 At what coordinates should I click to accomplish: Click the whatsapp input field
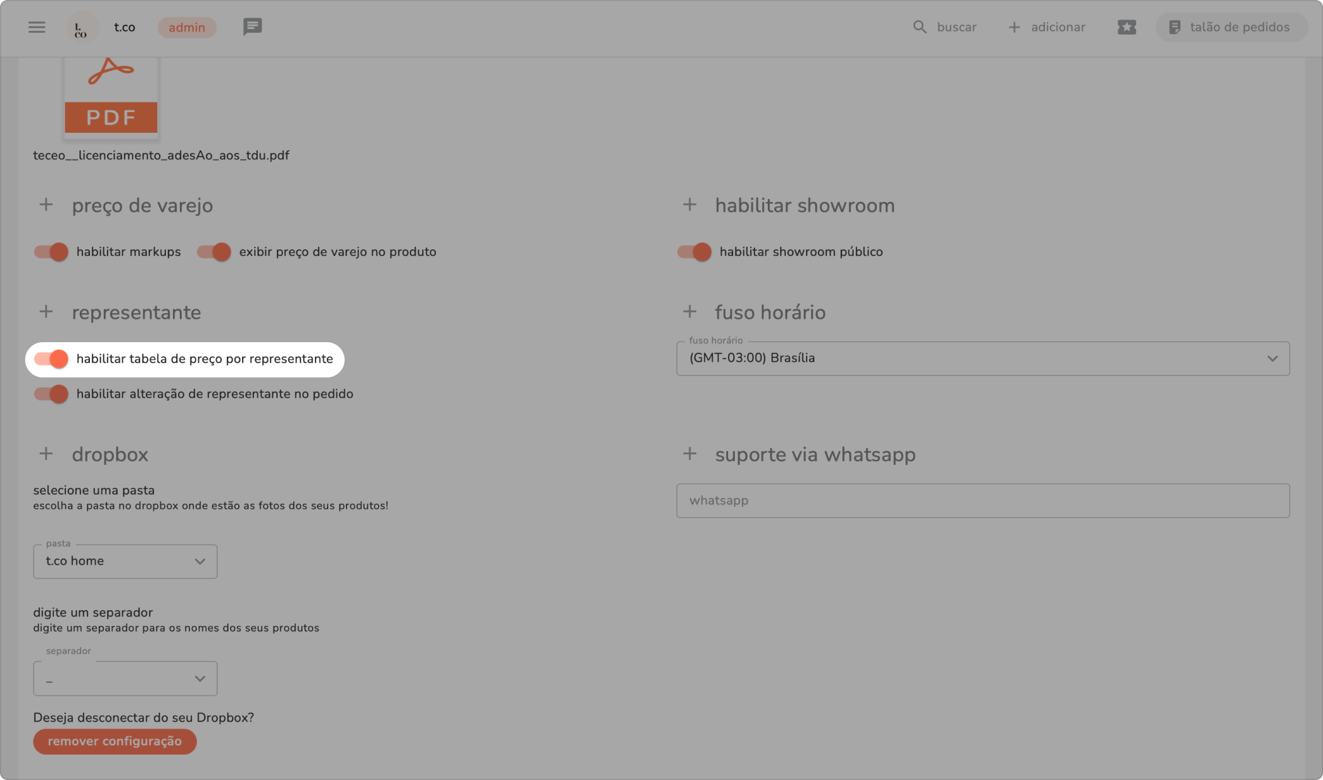[x=982, y=501]
